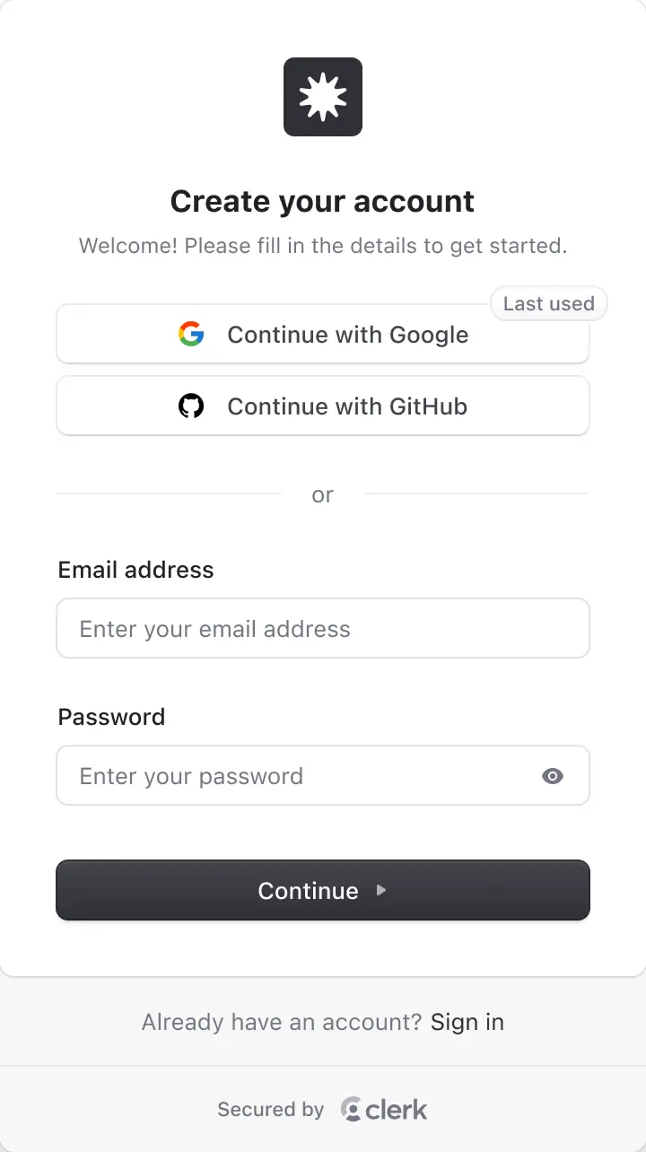Select the 'Continue with Google' option

point(323,334)
